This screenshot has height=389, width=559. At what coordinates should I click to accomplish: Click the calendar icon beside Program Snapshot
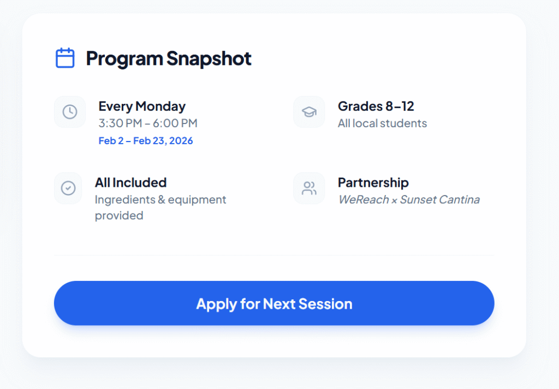point(65,58)
